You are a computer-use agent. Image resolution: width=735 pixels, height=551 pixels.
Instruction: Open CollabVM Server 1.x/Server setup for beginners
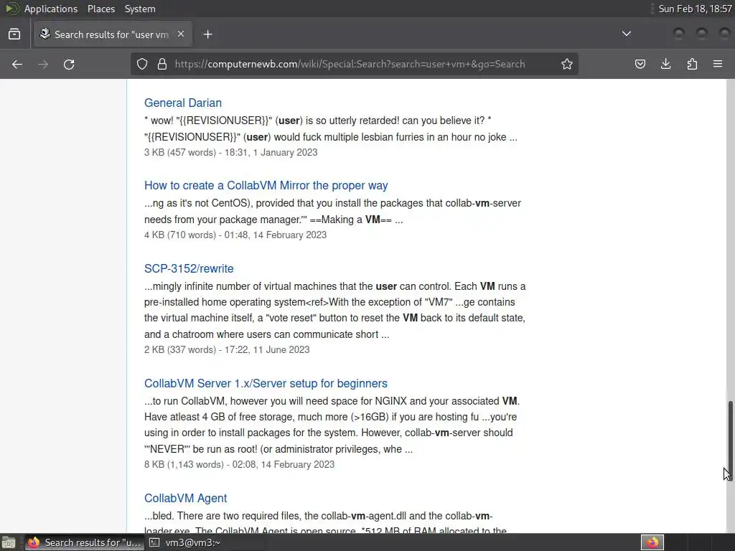pyautogui.click(x=266, y=383)
